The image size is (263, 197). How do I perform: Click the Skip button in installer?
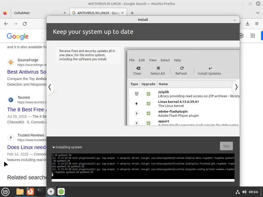coord(226,146)
